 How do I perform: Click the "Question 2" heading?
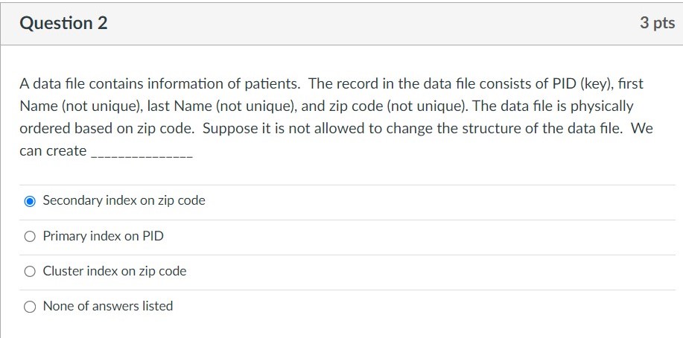(x=63, y=23)
